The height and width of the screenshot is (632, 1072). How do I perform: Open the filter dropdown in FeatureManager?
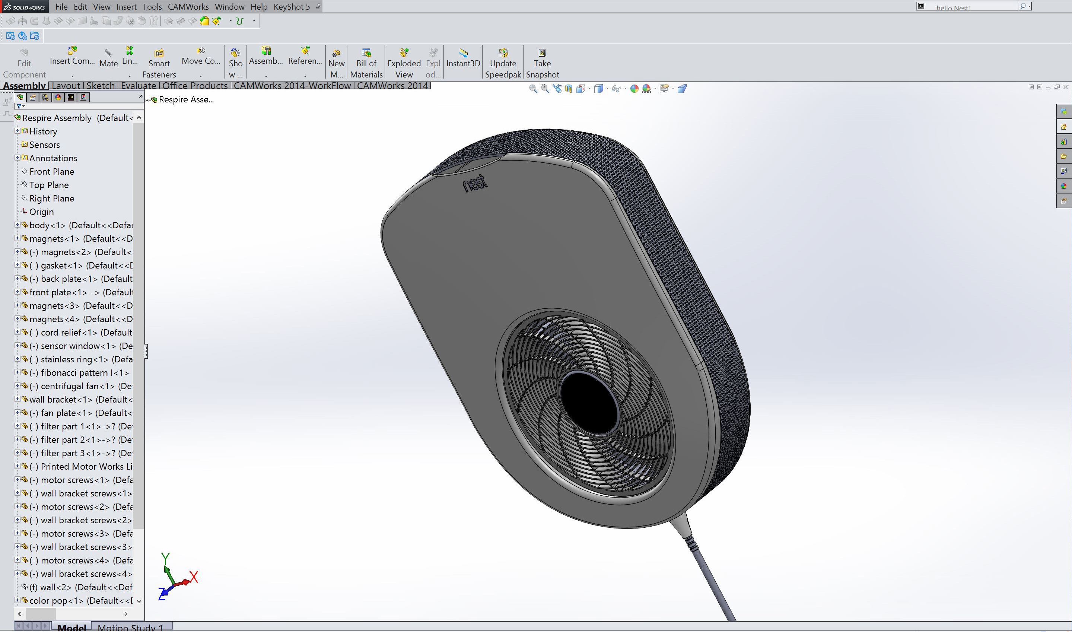pos(23,107)
